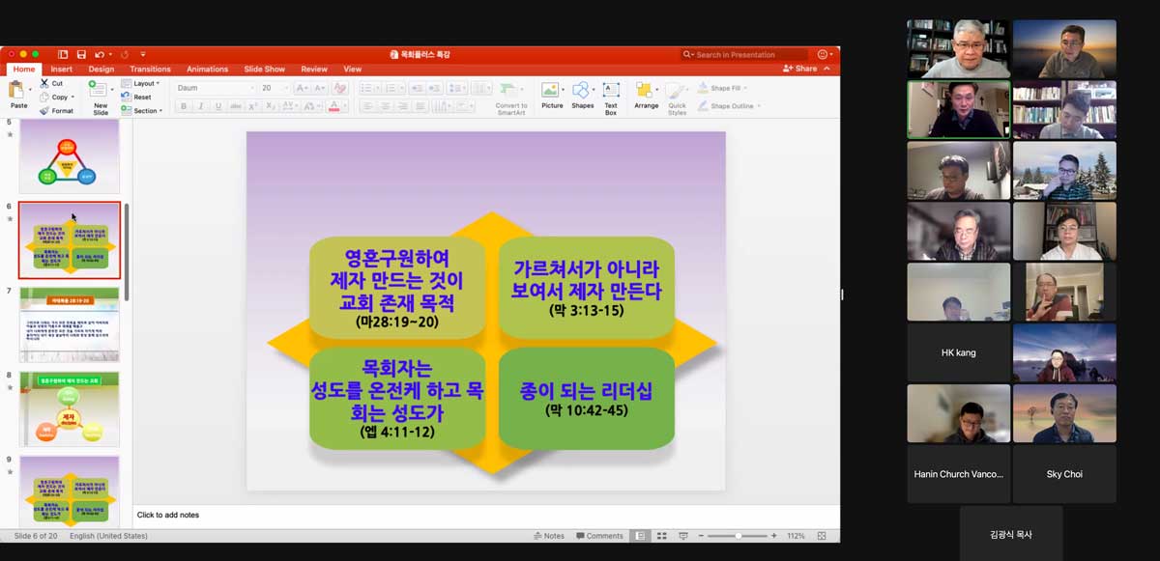This screenshot has height=561, width=1160.
Task: Open the Arrange tool
Action: (646, 94)
